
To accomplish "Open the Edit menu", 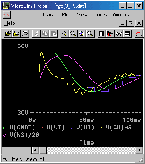I will 32,15.
